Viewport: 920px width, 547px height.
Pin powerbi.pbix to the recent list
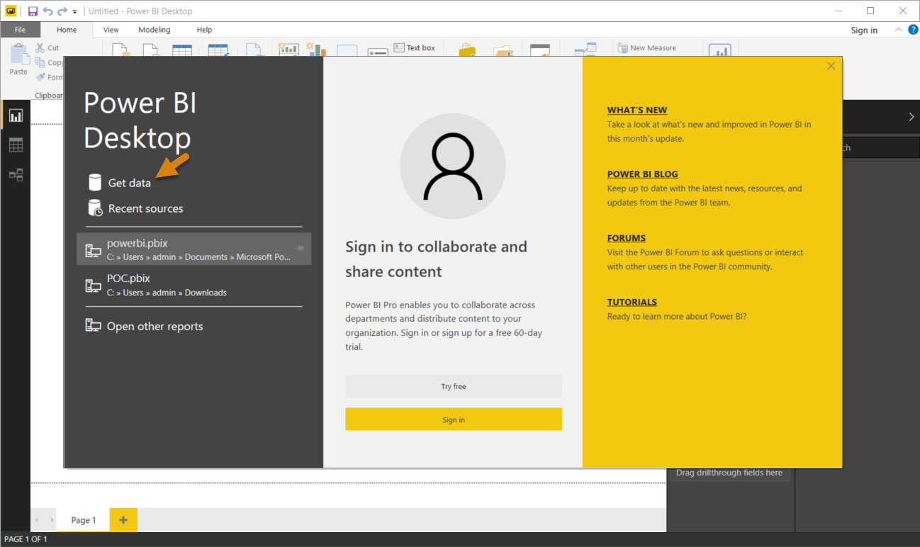(300, 248)
